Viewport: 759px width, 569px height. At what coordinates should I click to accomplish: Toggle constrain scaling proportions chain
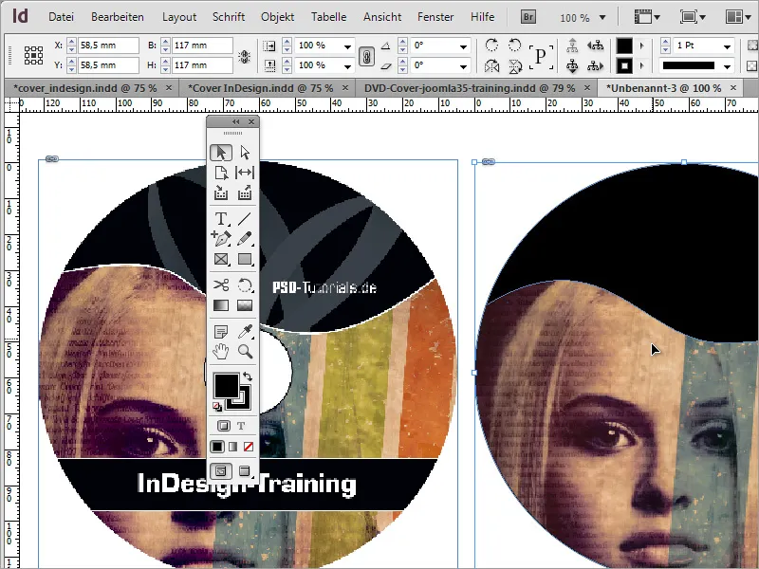366,56
